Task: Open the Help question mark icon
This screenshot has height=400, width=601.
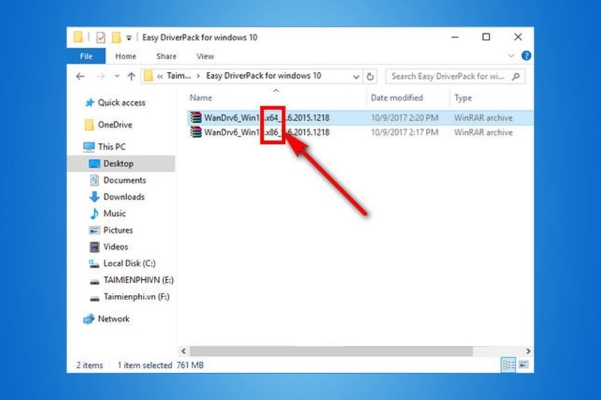Action: [x=527, y=56]
